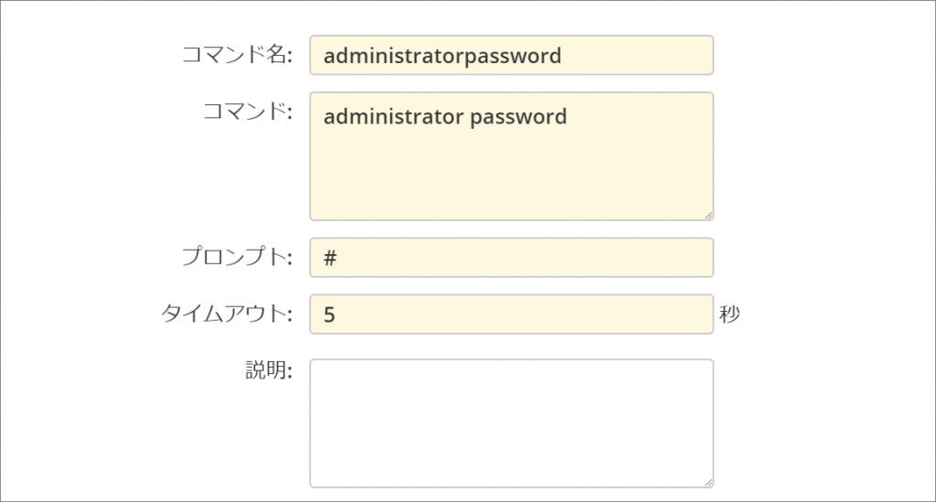936x502 pixels.
Task: Click the タイムアウト: label
Action: click(x=226, y=314)
